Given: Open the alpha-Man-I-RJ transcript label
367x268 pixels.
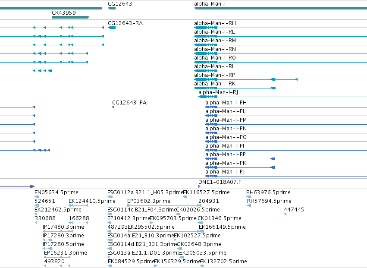Looking at the screenshot, I should 218,92.
